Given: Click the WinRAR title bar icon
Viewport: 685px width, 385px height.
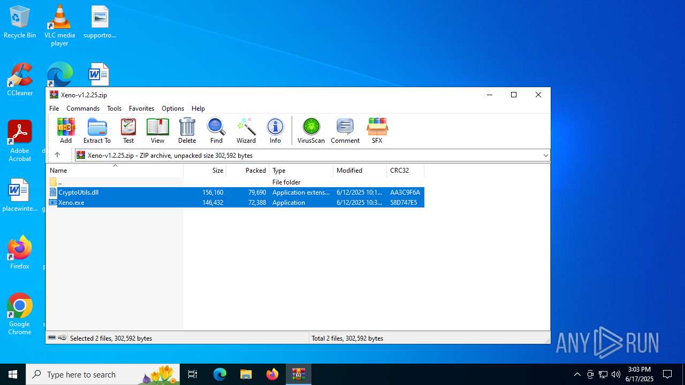Looking at the screenshot, I should tap(54, 95).
